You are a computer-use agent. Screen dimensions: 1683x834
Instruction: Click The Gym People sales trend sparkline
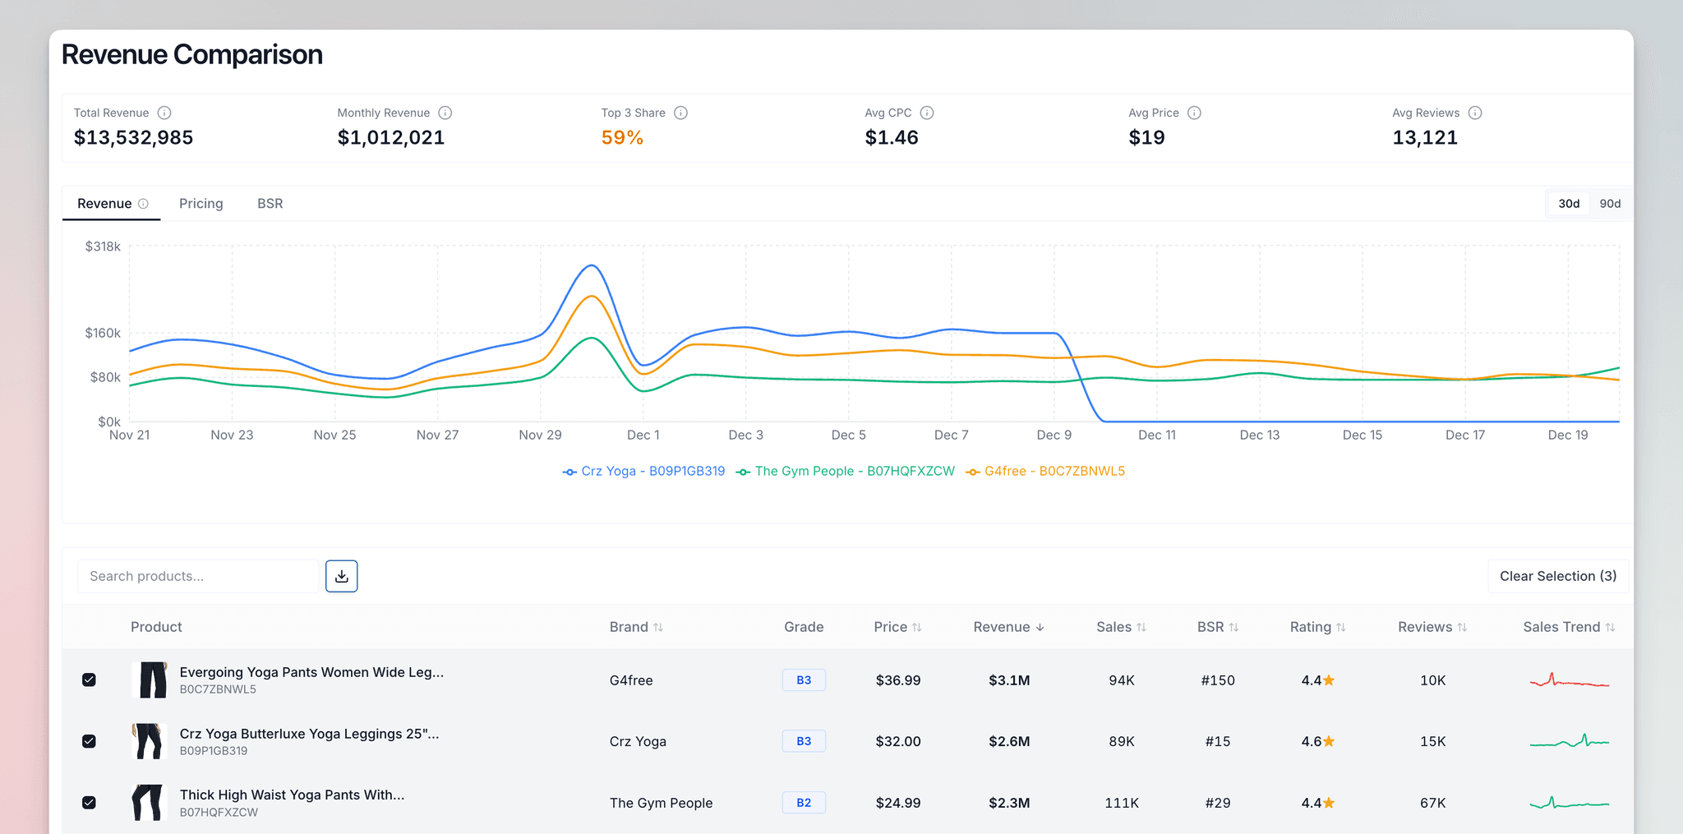(x=1569, y=803)
